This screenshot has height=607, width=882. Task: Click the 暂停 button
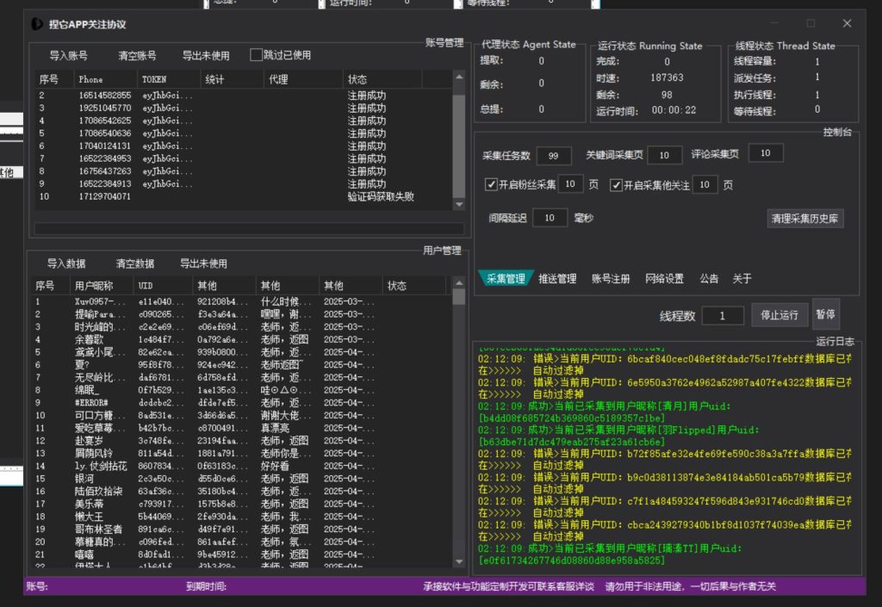[825, 315]
